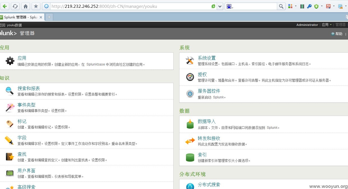The height and width of the screenshot is (189, 348).
Task: Open the 高级搜索 advanced search link
Action: [26, 187]
